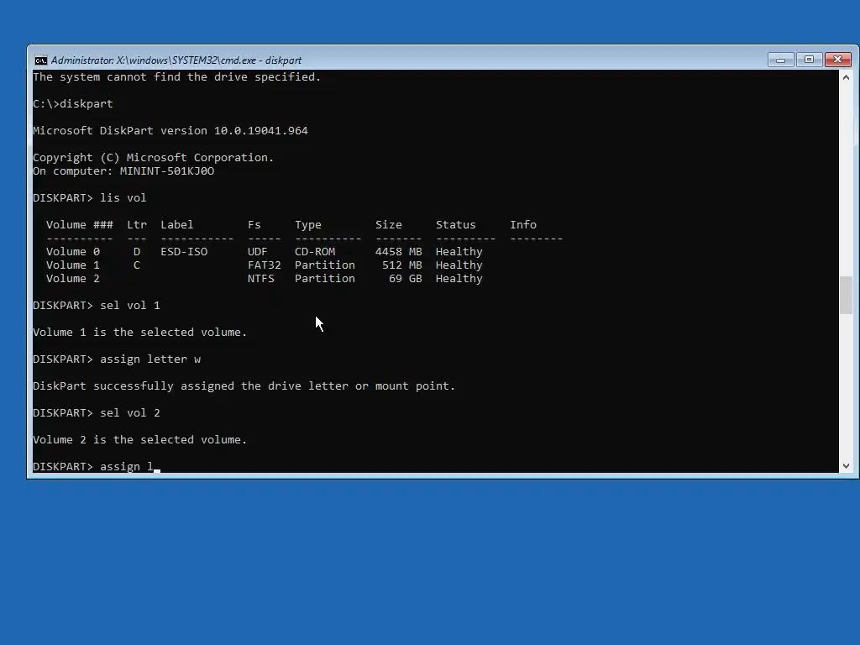Click the current 'assign l' prompt line
Viewport: 860px width, 645px height.
(96, 467)
